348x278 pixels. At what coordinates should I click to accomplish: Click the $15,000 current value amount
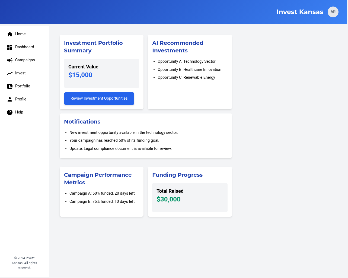(x=80, y=75)
